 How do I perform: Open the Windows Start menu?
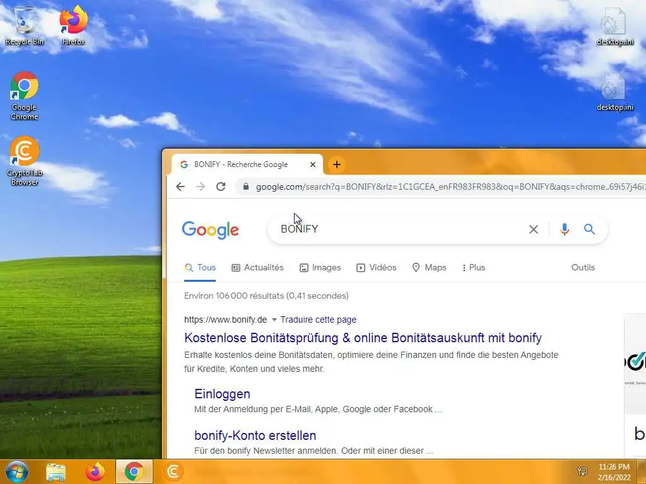pyautogui.click(x=17, y=471)
